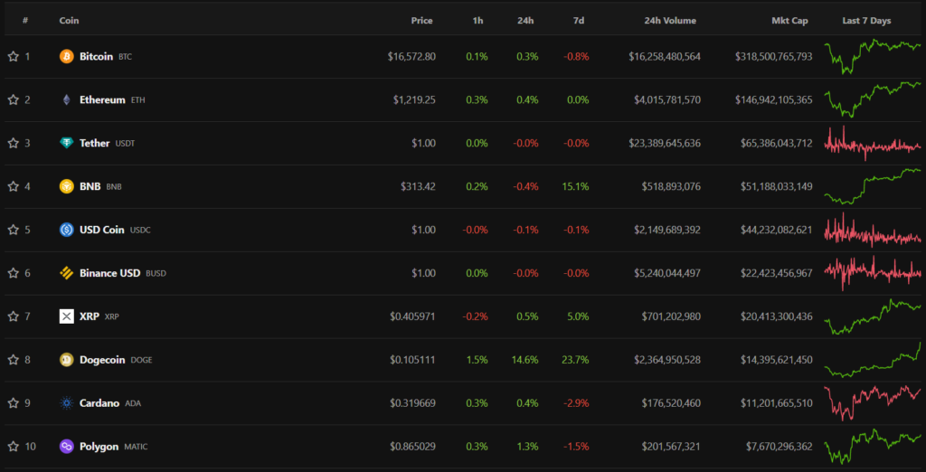Viewport: 926px width, 472px height.
Task: Click Bitcoin price $16,572.80
Action: [411, 57]
